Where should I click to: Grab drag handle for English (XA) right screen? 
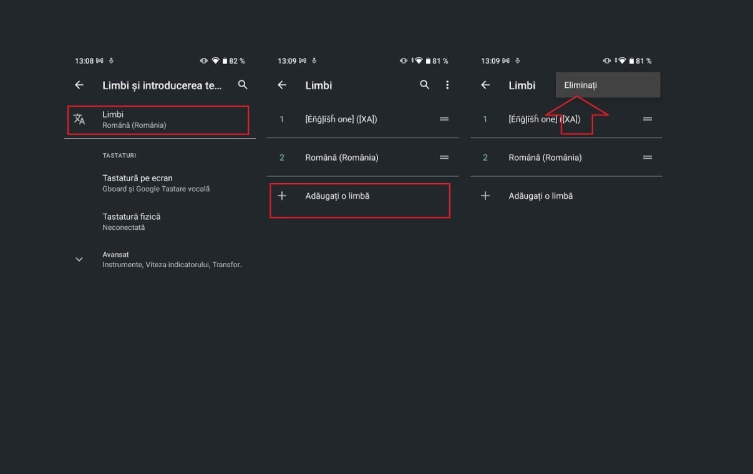point(648,119)
